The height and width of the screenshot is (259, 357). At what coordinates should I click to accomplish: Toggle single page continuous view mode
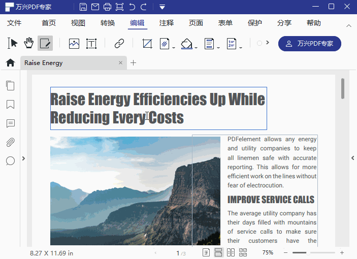218,252
